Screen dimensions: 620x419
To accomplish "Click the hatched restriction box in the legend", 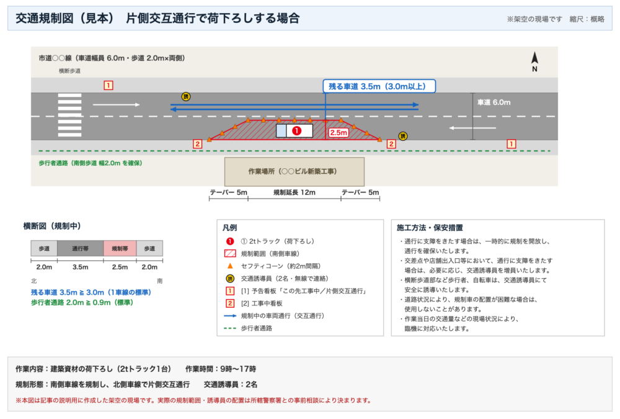I will pyautogui.click(x=230, y=253).
